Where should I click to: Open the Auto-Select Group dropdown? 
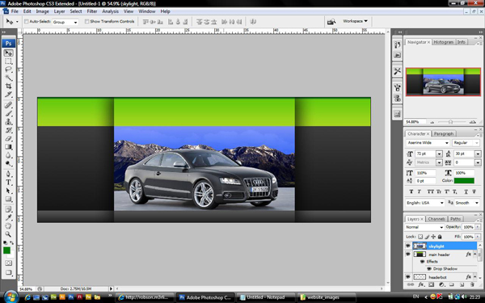click(65, 22)
